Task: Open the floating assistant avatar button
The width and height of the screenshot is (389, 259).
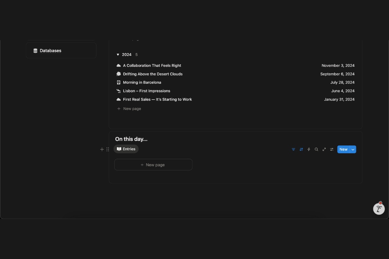Action: [379, 209]
